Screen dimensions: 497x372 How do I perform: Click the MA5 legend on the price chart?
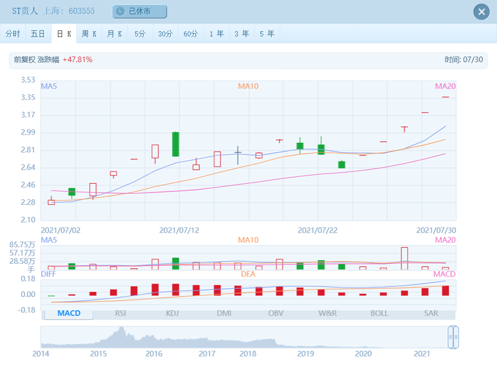[x=49, y=86]
